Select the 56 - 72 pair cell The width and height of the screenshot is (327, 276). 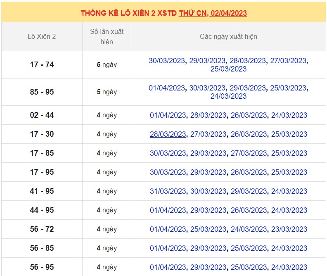tap(42, 229)
